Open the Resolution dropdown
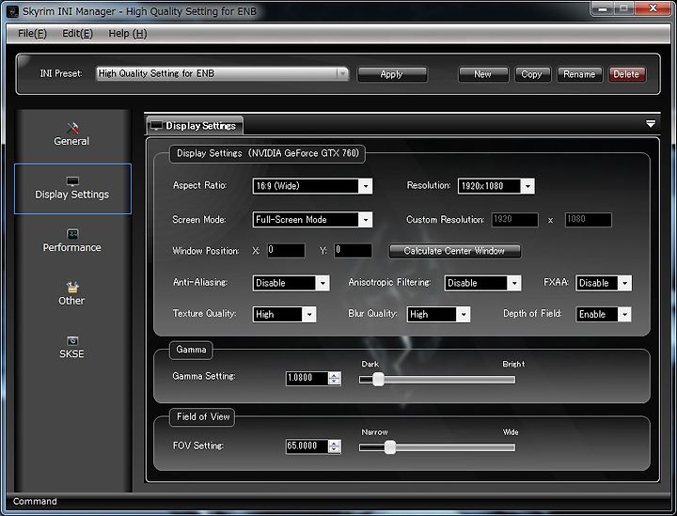This screenshot has height=516, width=677. click(496, 186)
